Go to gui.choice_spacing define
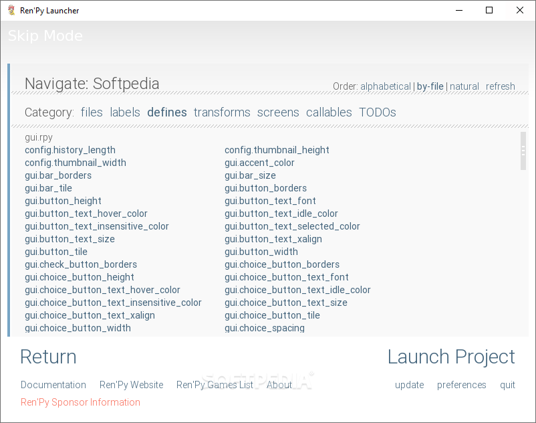The image size is (536, 423). 265,328
